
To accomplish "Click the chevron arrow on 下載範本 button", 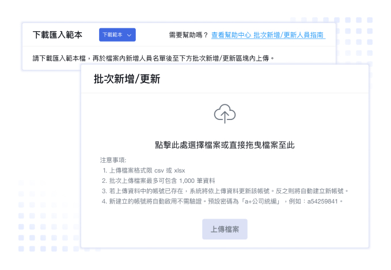I will pyautogui.click(x=129, y=35).
